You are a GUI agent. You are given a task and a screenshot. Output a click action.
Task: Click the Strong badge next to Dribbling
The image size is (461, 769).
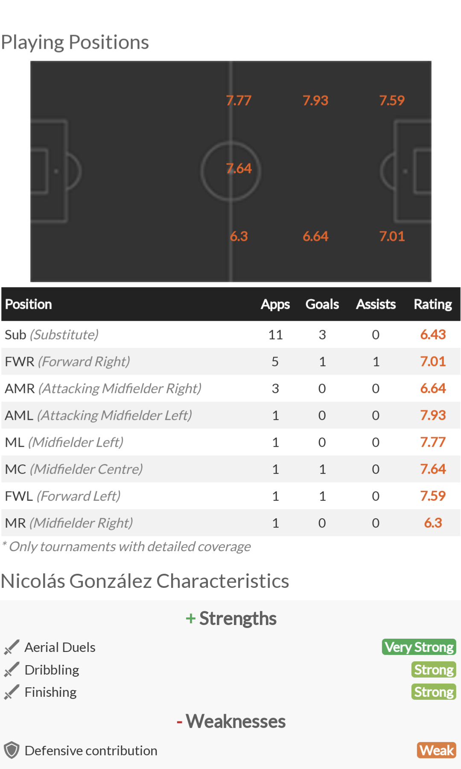click(434, 669)
